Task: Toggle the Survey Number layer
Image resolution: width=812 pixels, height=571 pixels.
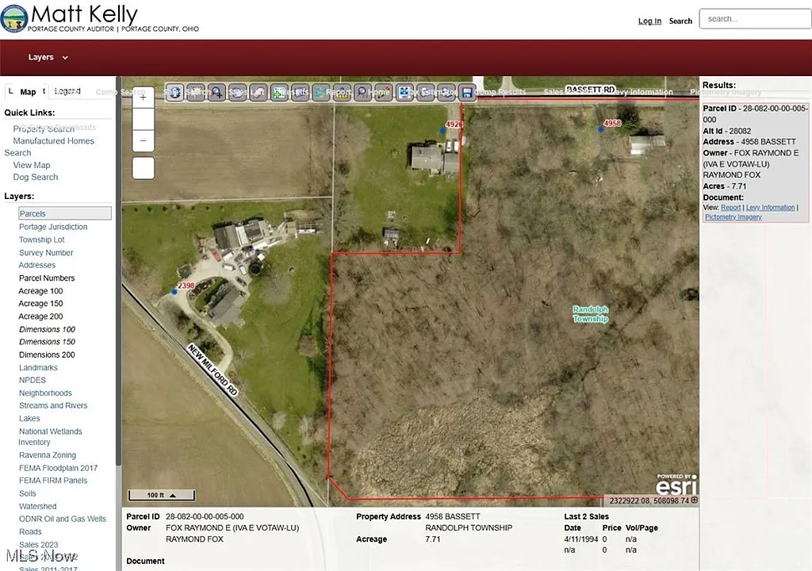Action: pos(45,252)
